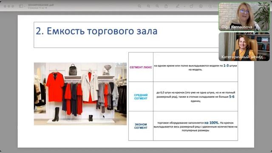Open the Share button in Preview toolbar

166,6
